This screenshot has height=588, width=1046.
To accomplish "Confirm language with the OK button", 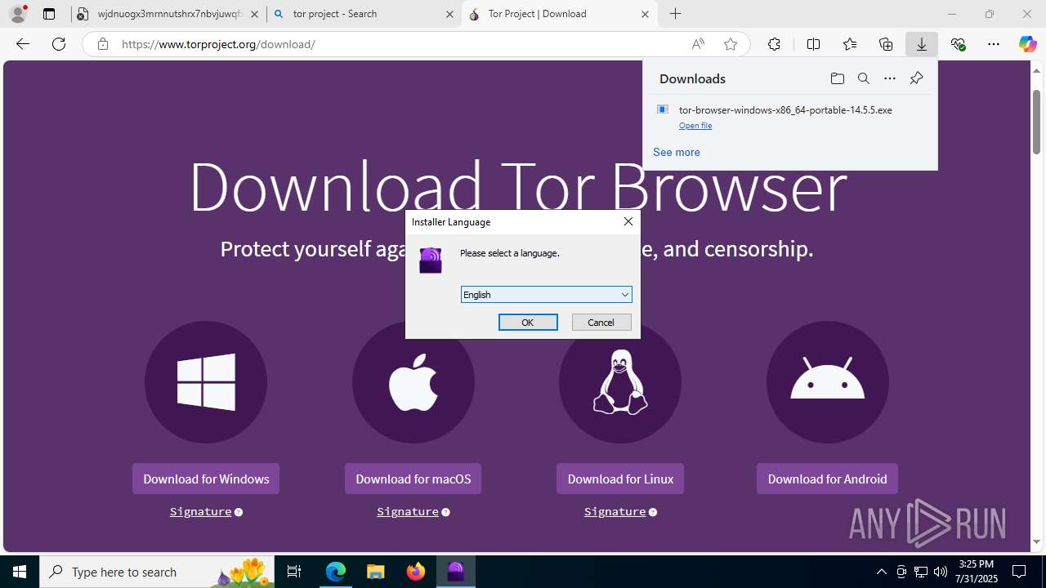I will point(528,323).
